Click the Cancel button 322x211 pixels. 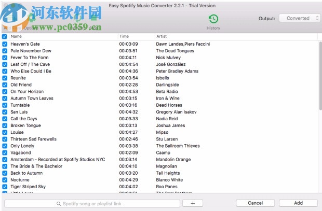255,203
